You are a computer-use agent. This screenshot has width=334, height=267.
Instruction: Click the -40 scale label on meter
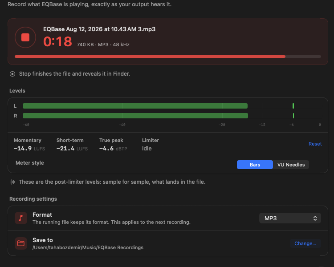(x=122, y=125)
